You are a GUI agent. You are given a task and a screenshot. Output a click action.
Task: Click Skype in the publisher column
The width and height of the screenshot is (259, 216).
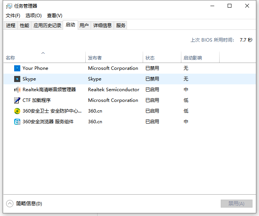(x=94, y=79)
